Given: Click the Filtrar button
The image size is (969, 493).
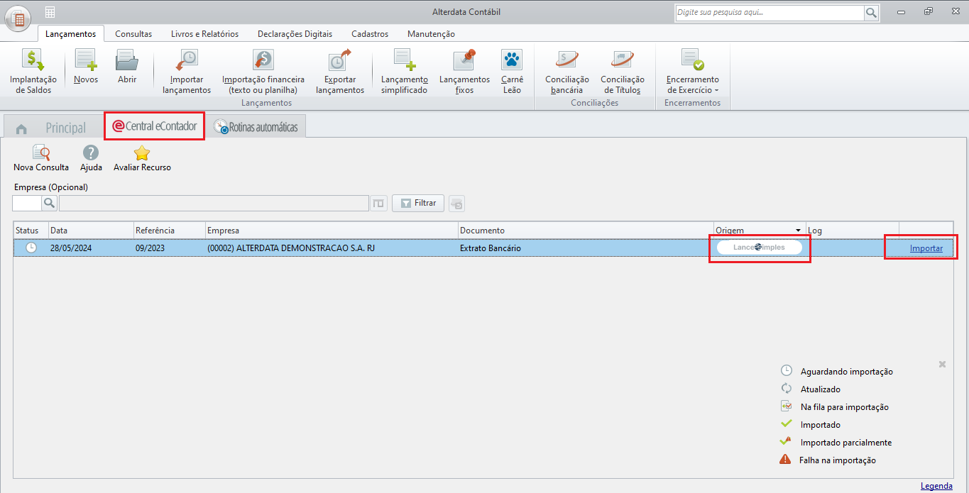Looking at the screenshot, I should click(x=418, y=204).
